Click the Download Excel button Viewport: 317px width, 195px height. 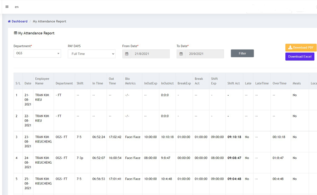coord(300,57)
